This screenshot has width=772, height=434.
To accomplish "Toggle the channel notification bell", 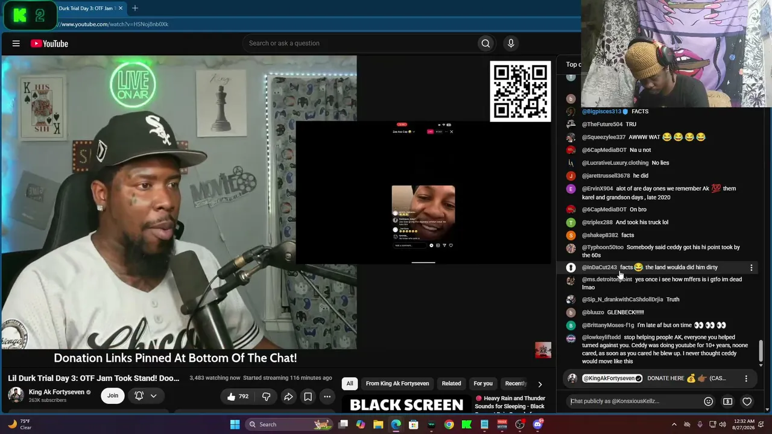I will (139, 396).
